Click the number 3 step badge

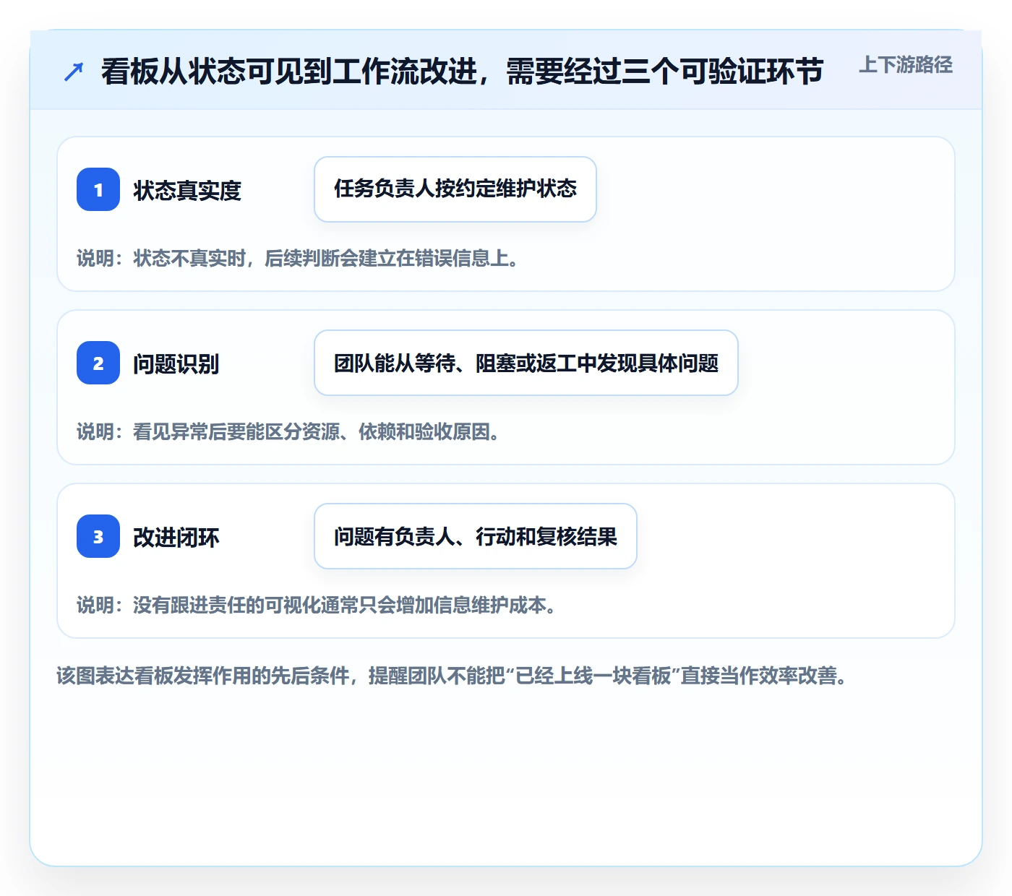pos(98,536)
